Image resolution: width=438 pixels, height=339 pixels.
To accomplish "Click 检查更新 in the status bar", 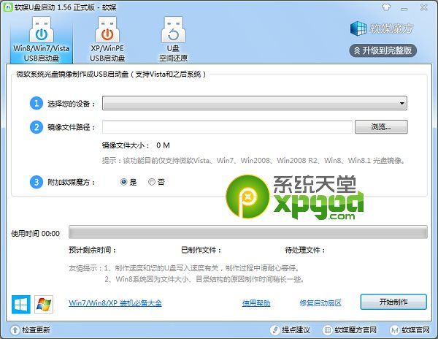I will (x=31, y=330).
